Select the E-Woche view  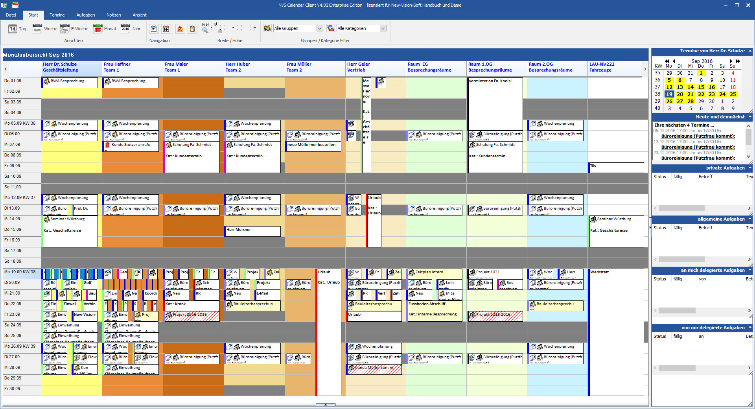[74, 29]
